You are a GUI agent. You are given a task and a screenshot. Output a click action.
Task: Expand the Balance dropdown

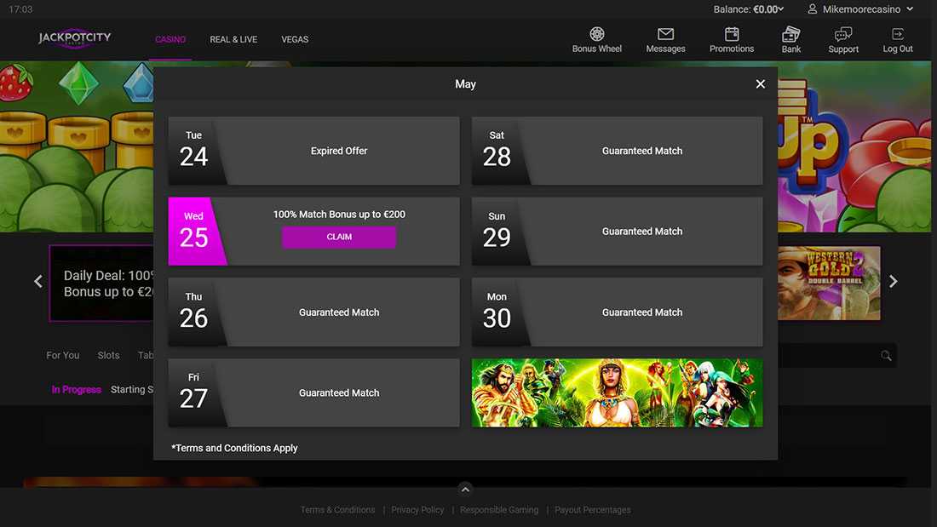point(749,9)
